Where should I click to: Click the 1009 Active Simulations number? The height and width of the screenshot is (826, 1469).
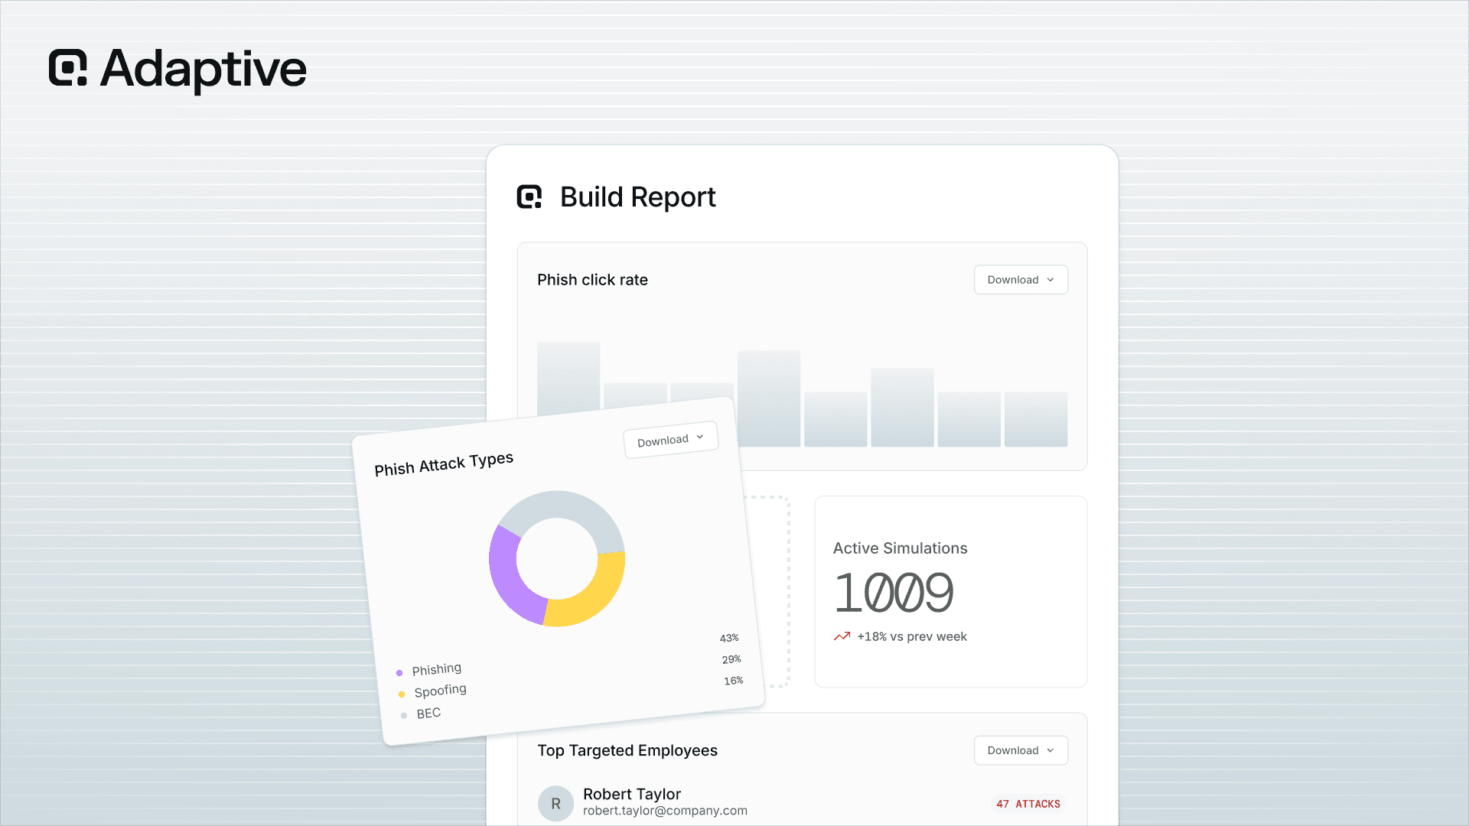(x=894, y=593)
